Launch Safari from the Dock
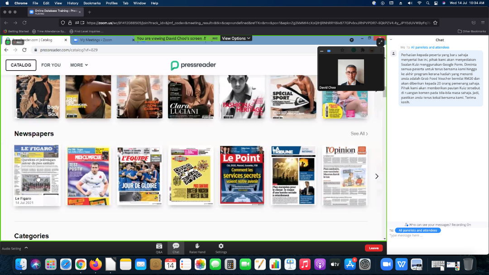Viewport: 489px width, 275px height. pyautogui.click(x=66, y=265)
